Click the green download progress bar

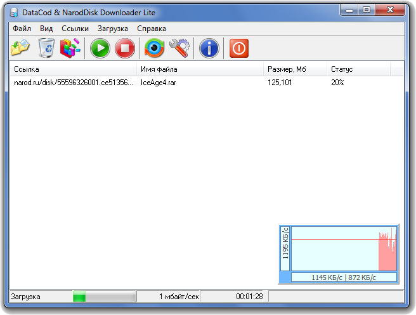(x=105, y=297)
